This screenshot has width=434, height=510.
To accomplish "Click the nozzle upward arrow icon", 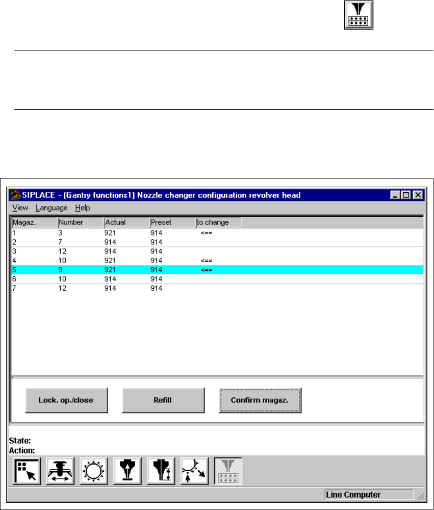I will click(x=127, y=471).
